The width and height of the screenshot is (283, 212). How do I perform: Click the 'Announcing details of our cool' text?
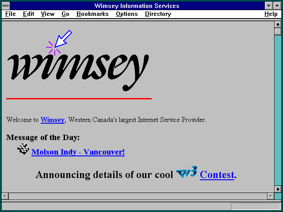pyautogui.click(x=104, y=175)
